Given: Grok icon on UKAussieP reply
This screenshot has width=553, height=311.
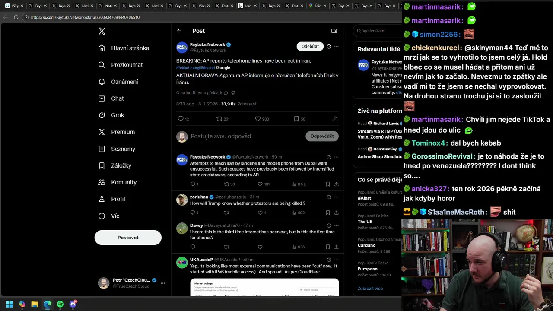Looking at the screenshot, I should tap(329, 260).
